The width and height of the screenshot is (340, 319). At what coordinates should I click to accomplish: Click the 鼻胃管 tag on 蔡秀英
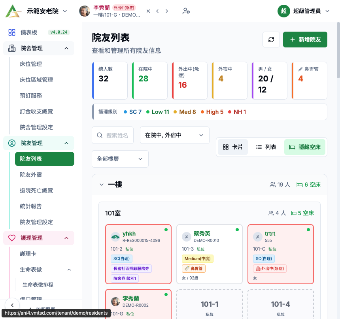(x=194, y=268)
